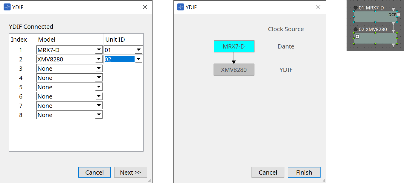The height and width of the screenshot is (183, 404).
Task: Click the YDIF app icon in the Clock Source dialog
Action: point(181,7)
